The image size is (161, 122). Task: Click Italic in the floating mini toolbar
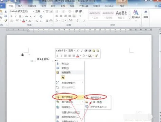[61, 56]
